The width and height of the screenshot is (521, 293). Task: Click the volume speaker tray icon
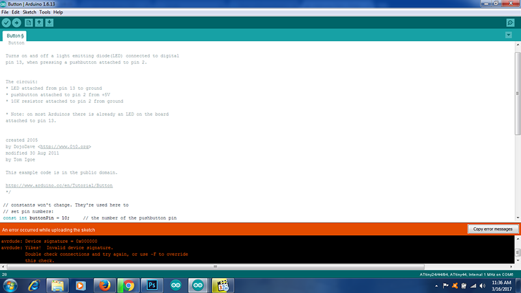point(483,286)
